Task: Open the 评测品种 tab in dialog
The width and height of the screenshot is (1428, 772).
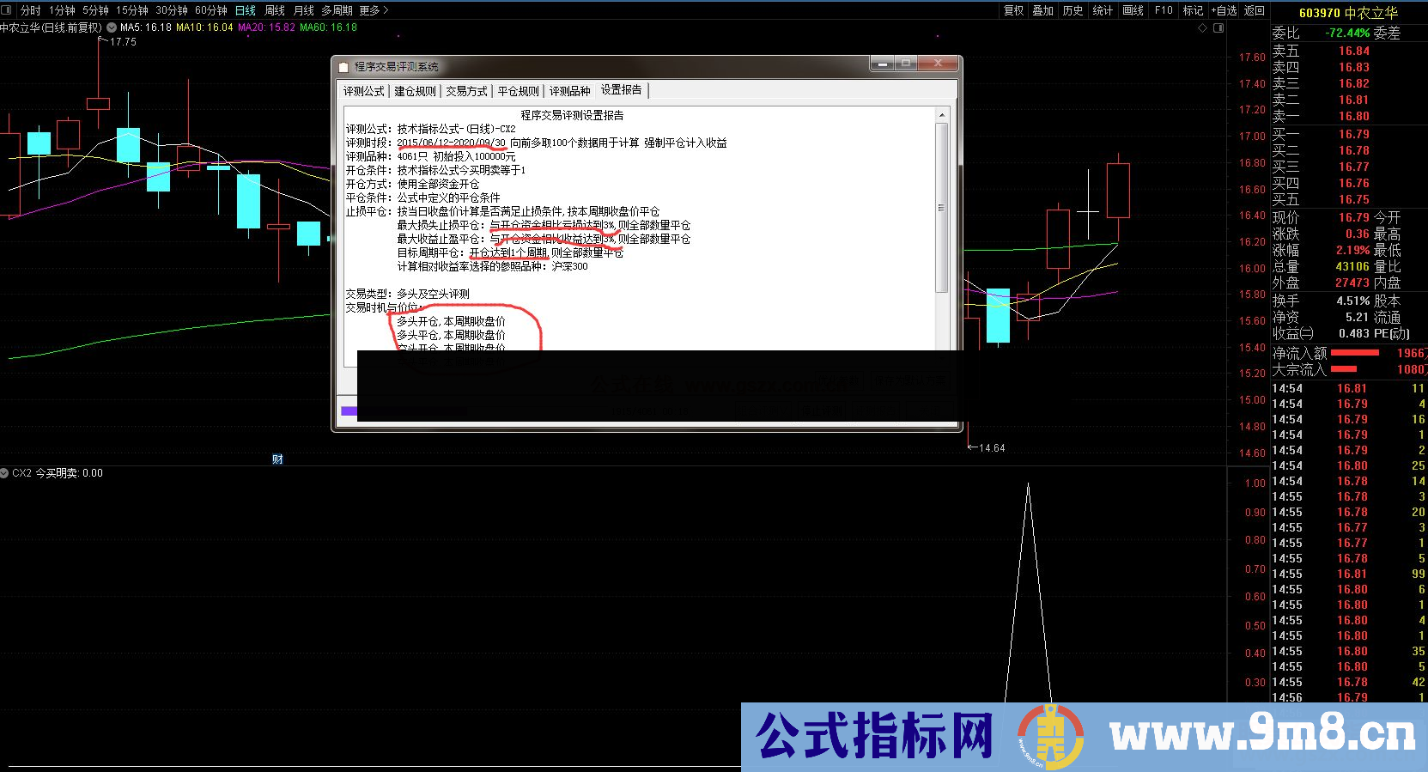Action: pos(570,91)
